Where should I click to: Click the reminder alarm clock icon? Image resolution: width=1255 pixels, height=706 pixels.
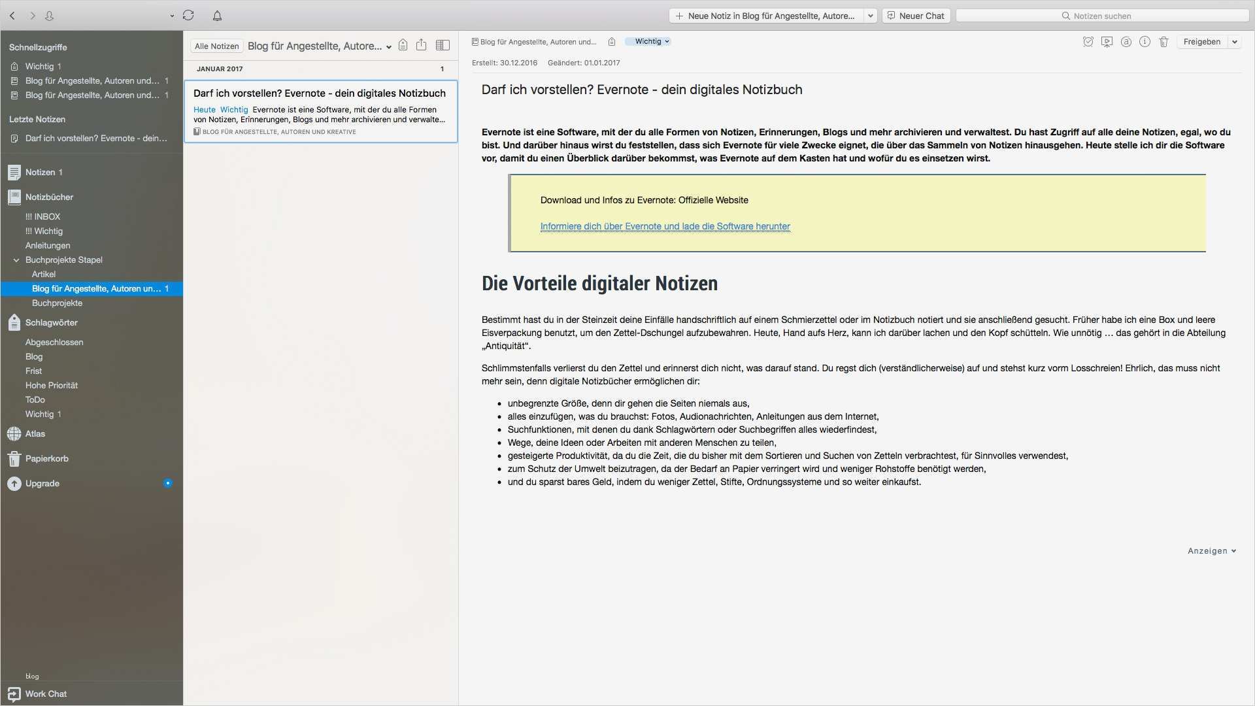pos(1088,42)
